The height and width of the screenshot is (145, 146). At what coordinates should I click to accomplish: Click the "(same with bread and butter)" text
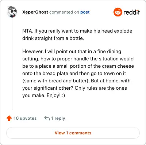click(x=55, y=81)
